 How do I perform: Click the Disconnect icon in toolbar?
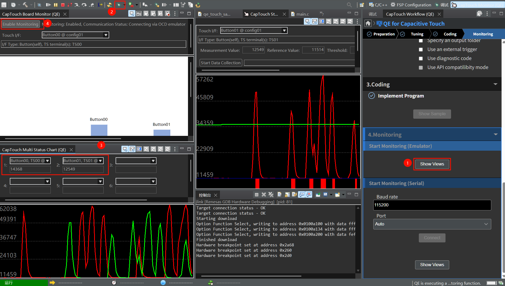(x=70, y=5)
